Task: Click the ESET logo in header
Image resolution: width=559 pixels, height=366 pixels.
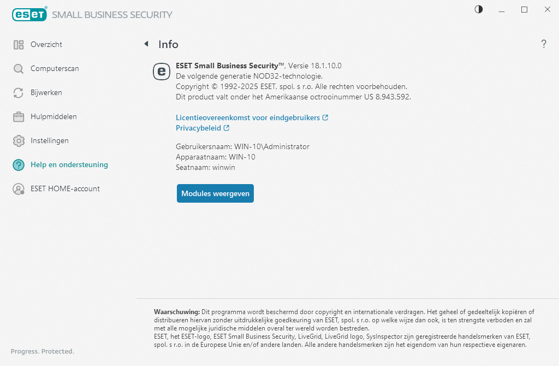Action: point(29,14)
